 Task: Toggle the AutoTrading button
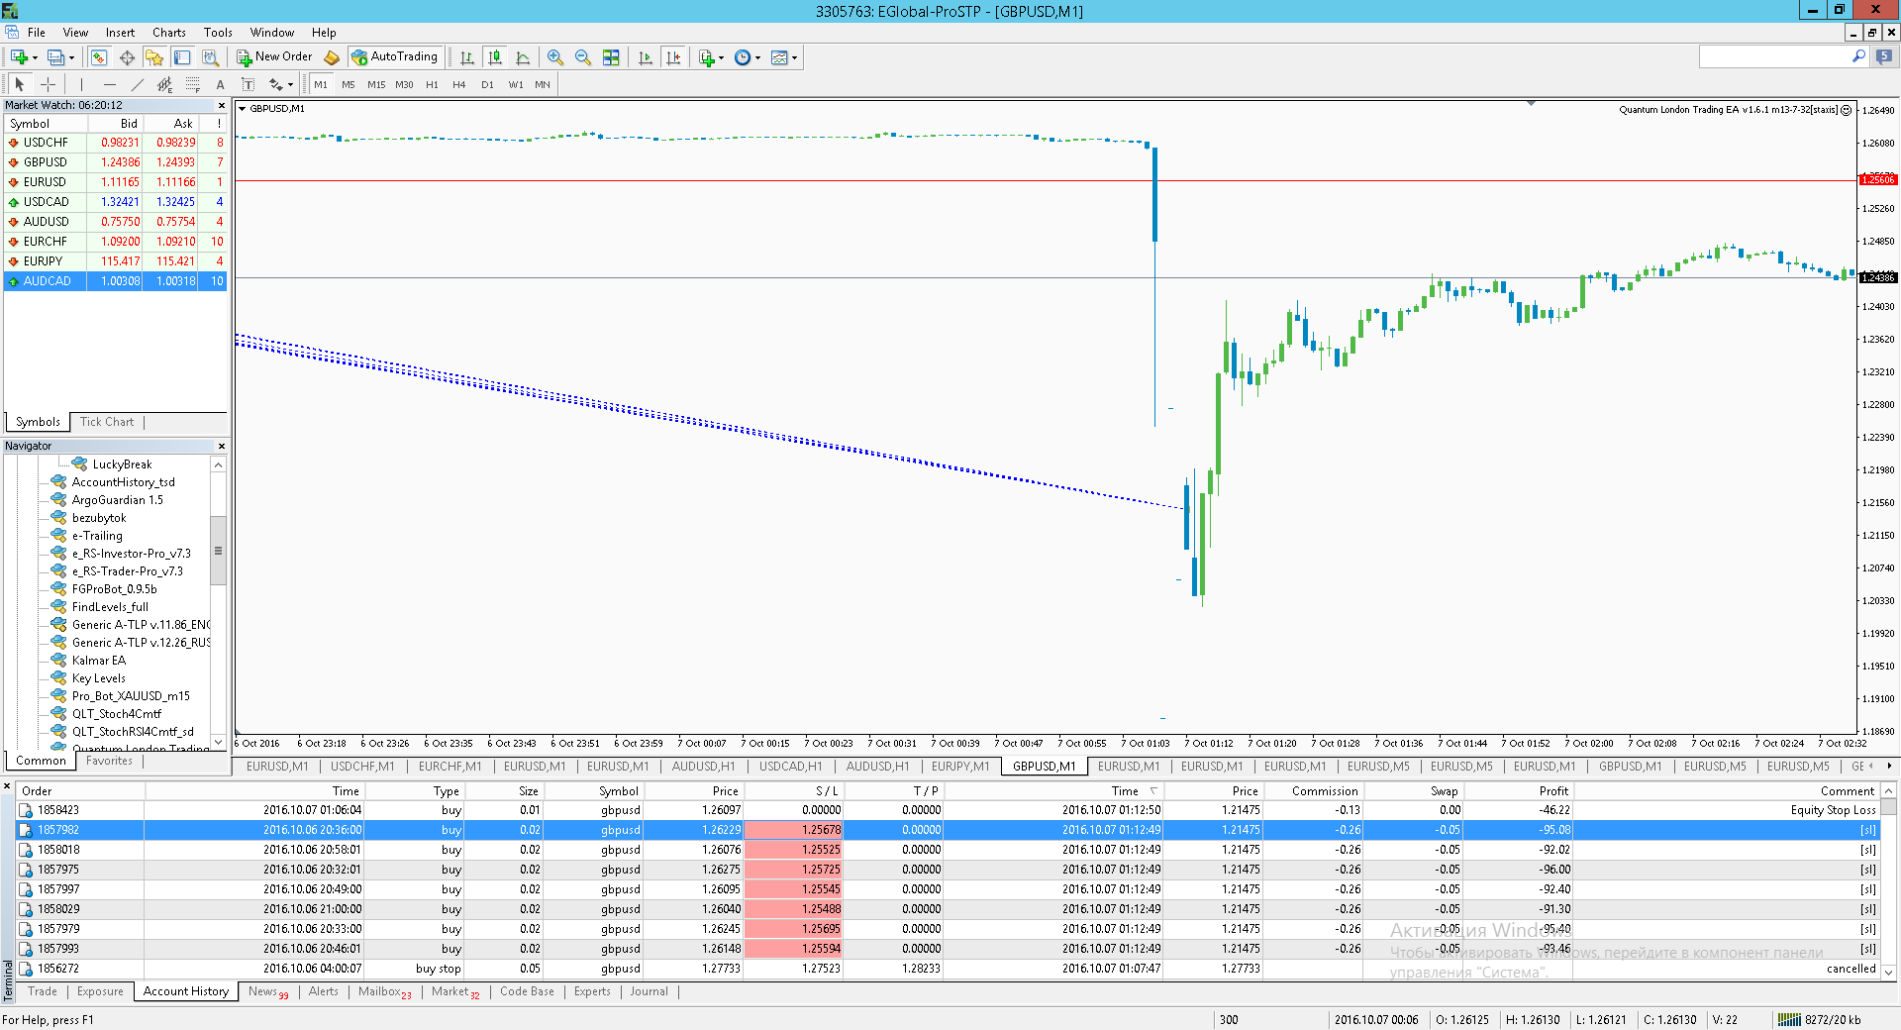(x=395, y=57)
